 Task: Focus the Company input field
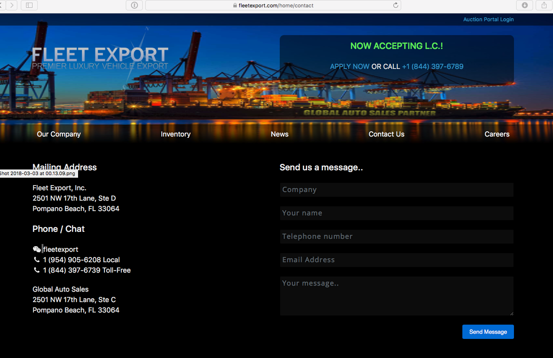pyautogui.click(x=397, y=190)
